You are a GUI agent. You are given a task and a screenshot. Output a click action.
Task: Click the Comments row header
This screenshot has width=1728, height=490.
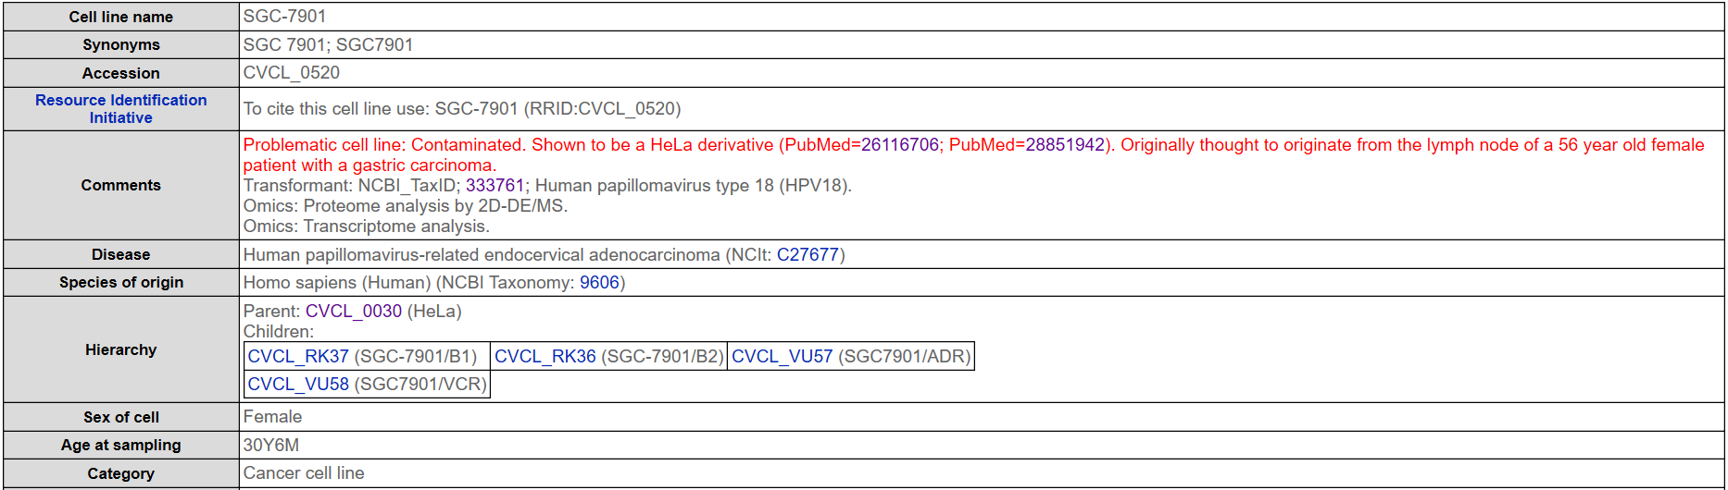click(120, 185)
